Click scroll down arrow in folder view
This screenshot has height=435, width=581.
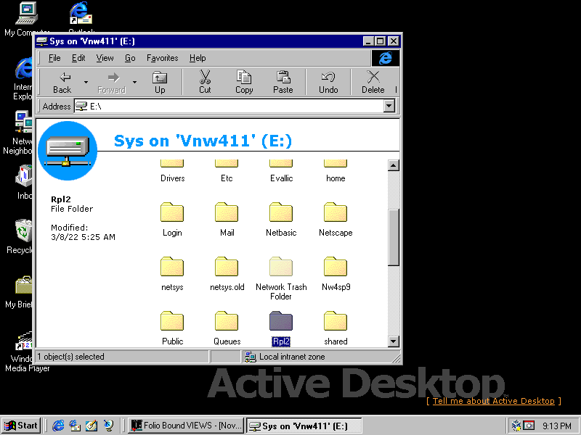click(394, 341)
